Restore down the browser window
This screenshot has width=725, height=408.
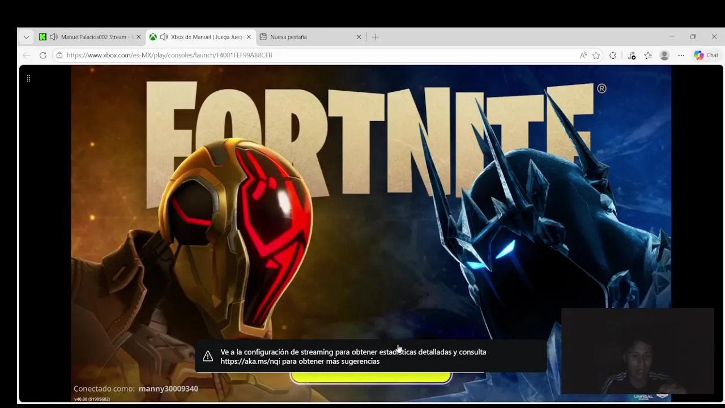point(693,37)
